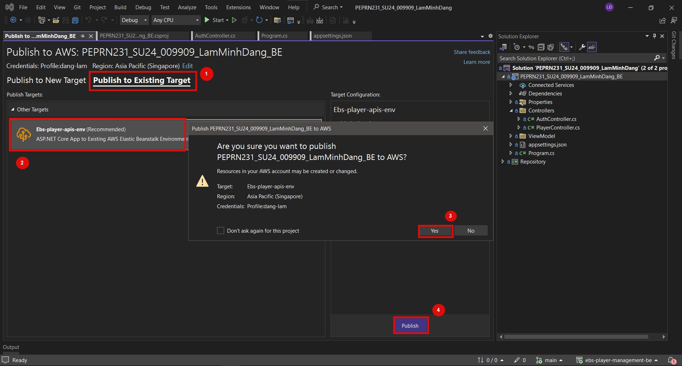Open the tab settings gear icon
Image resolution: width=682 pixels, height=366 pixels.
point(491,36)
